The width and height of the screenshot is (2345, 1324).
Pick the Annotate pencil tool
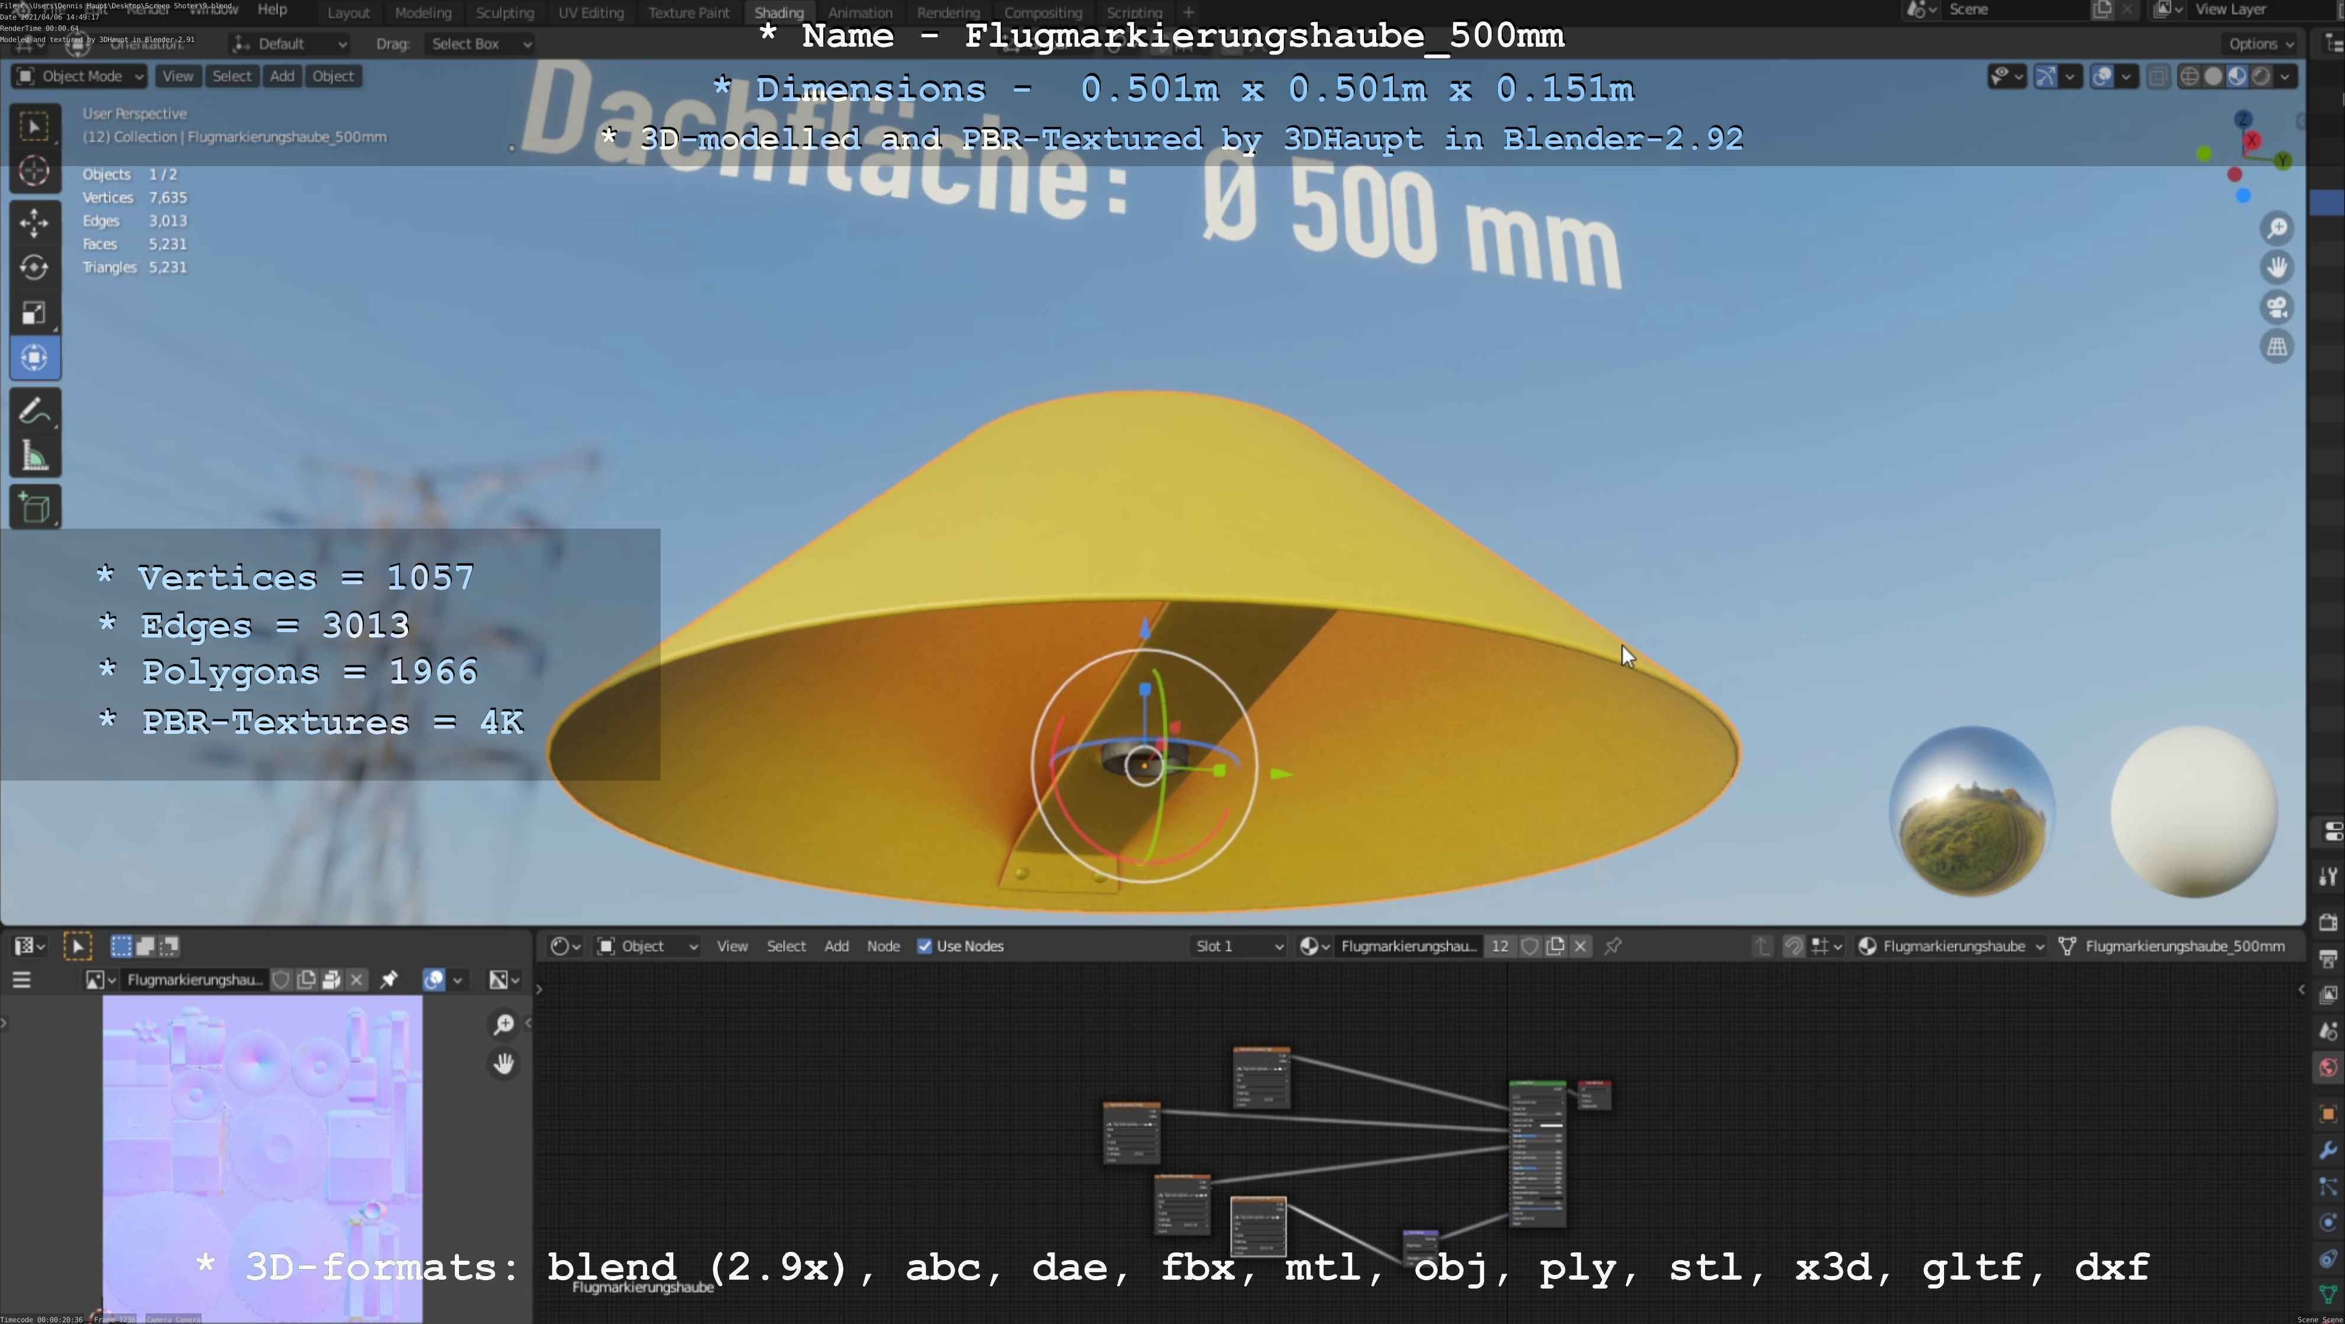tap(34, 412)
